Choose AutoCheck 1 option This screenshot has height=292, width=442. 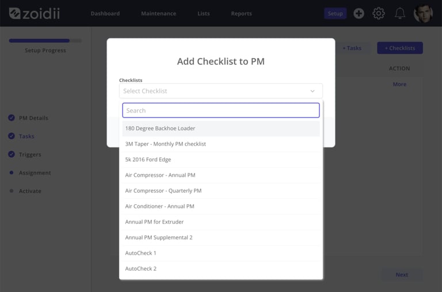tap(221, 253)
